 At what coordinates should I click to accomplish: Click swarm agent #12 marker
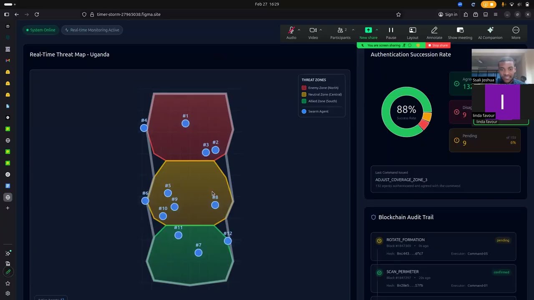(x=228, y=241)
